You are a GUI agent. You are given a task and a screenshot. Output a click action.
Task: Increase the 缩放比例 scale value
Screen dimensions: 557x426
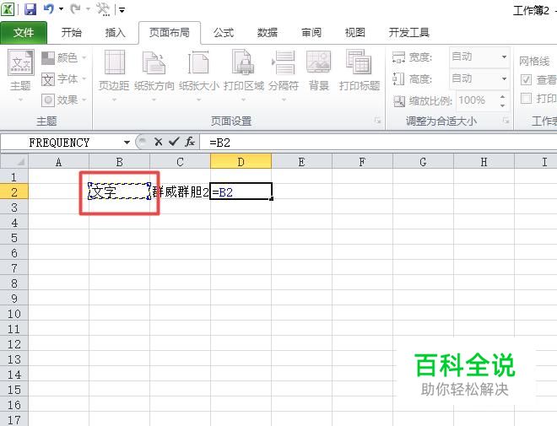coord(502,96)
